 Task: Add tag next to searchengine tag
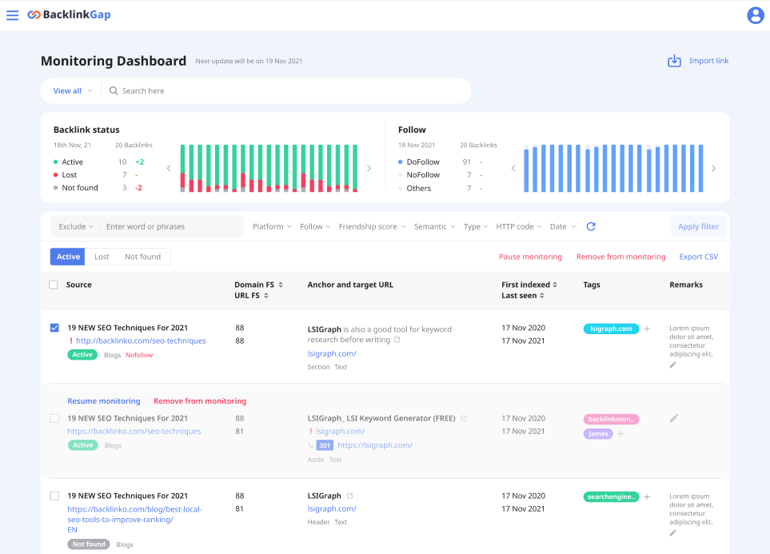[x=647, y=497]
